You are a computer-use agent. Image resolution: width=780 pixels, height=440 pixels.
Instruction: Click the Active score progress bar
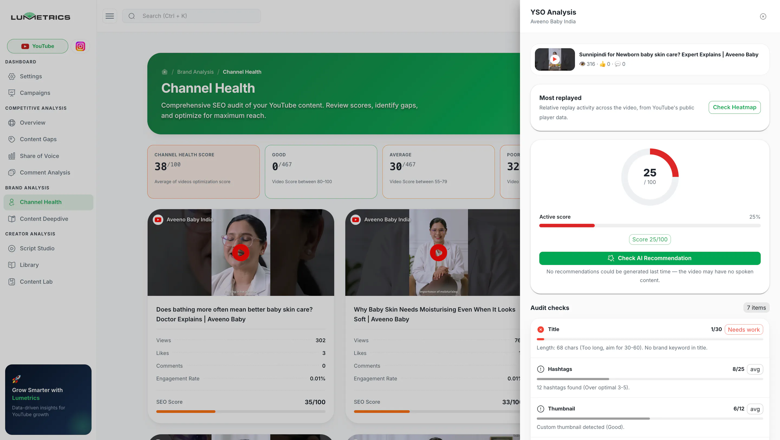tap(649, 225)
